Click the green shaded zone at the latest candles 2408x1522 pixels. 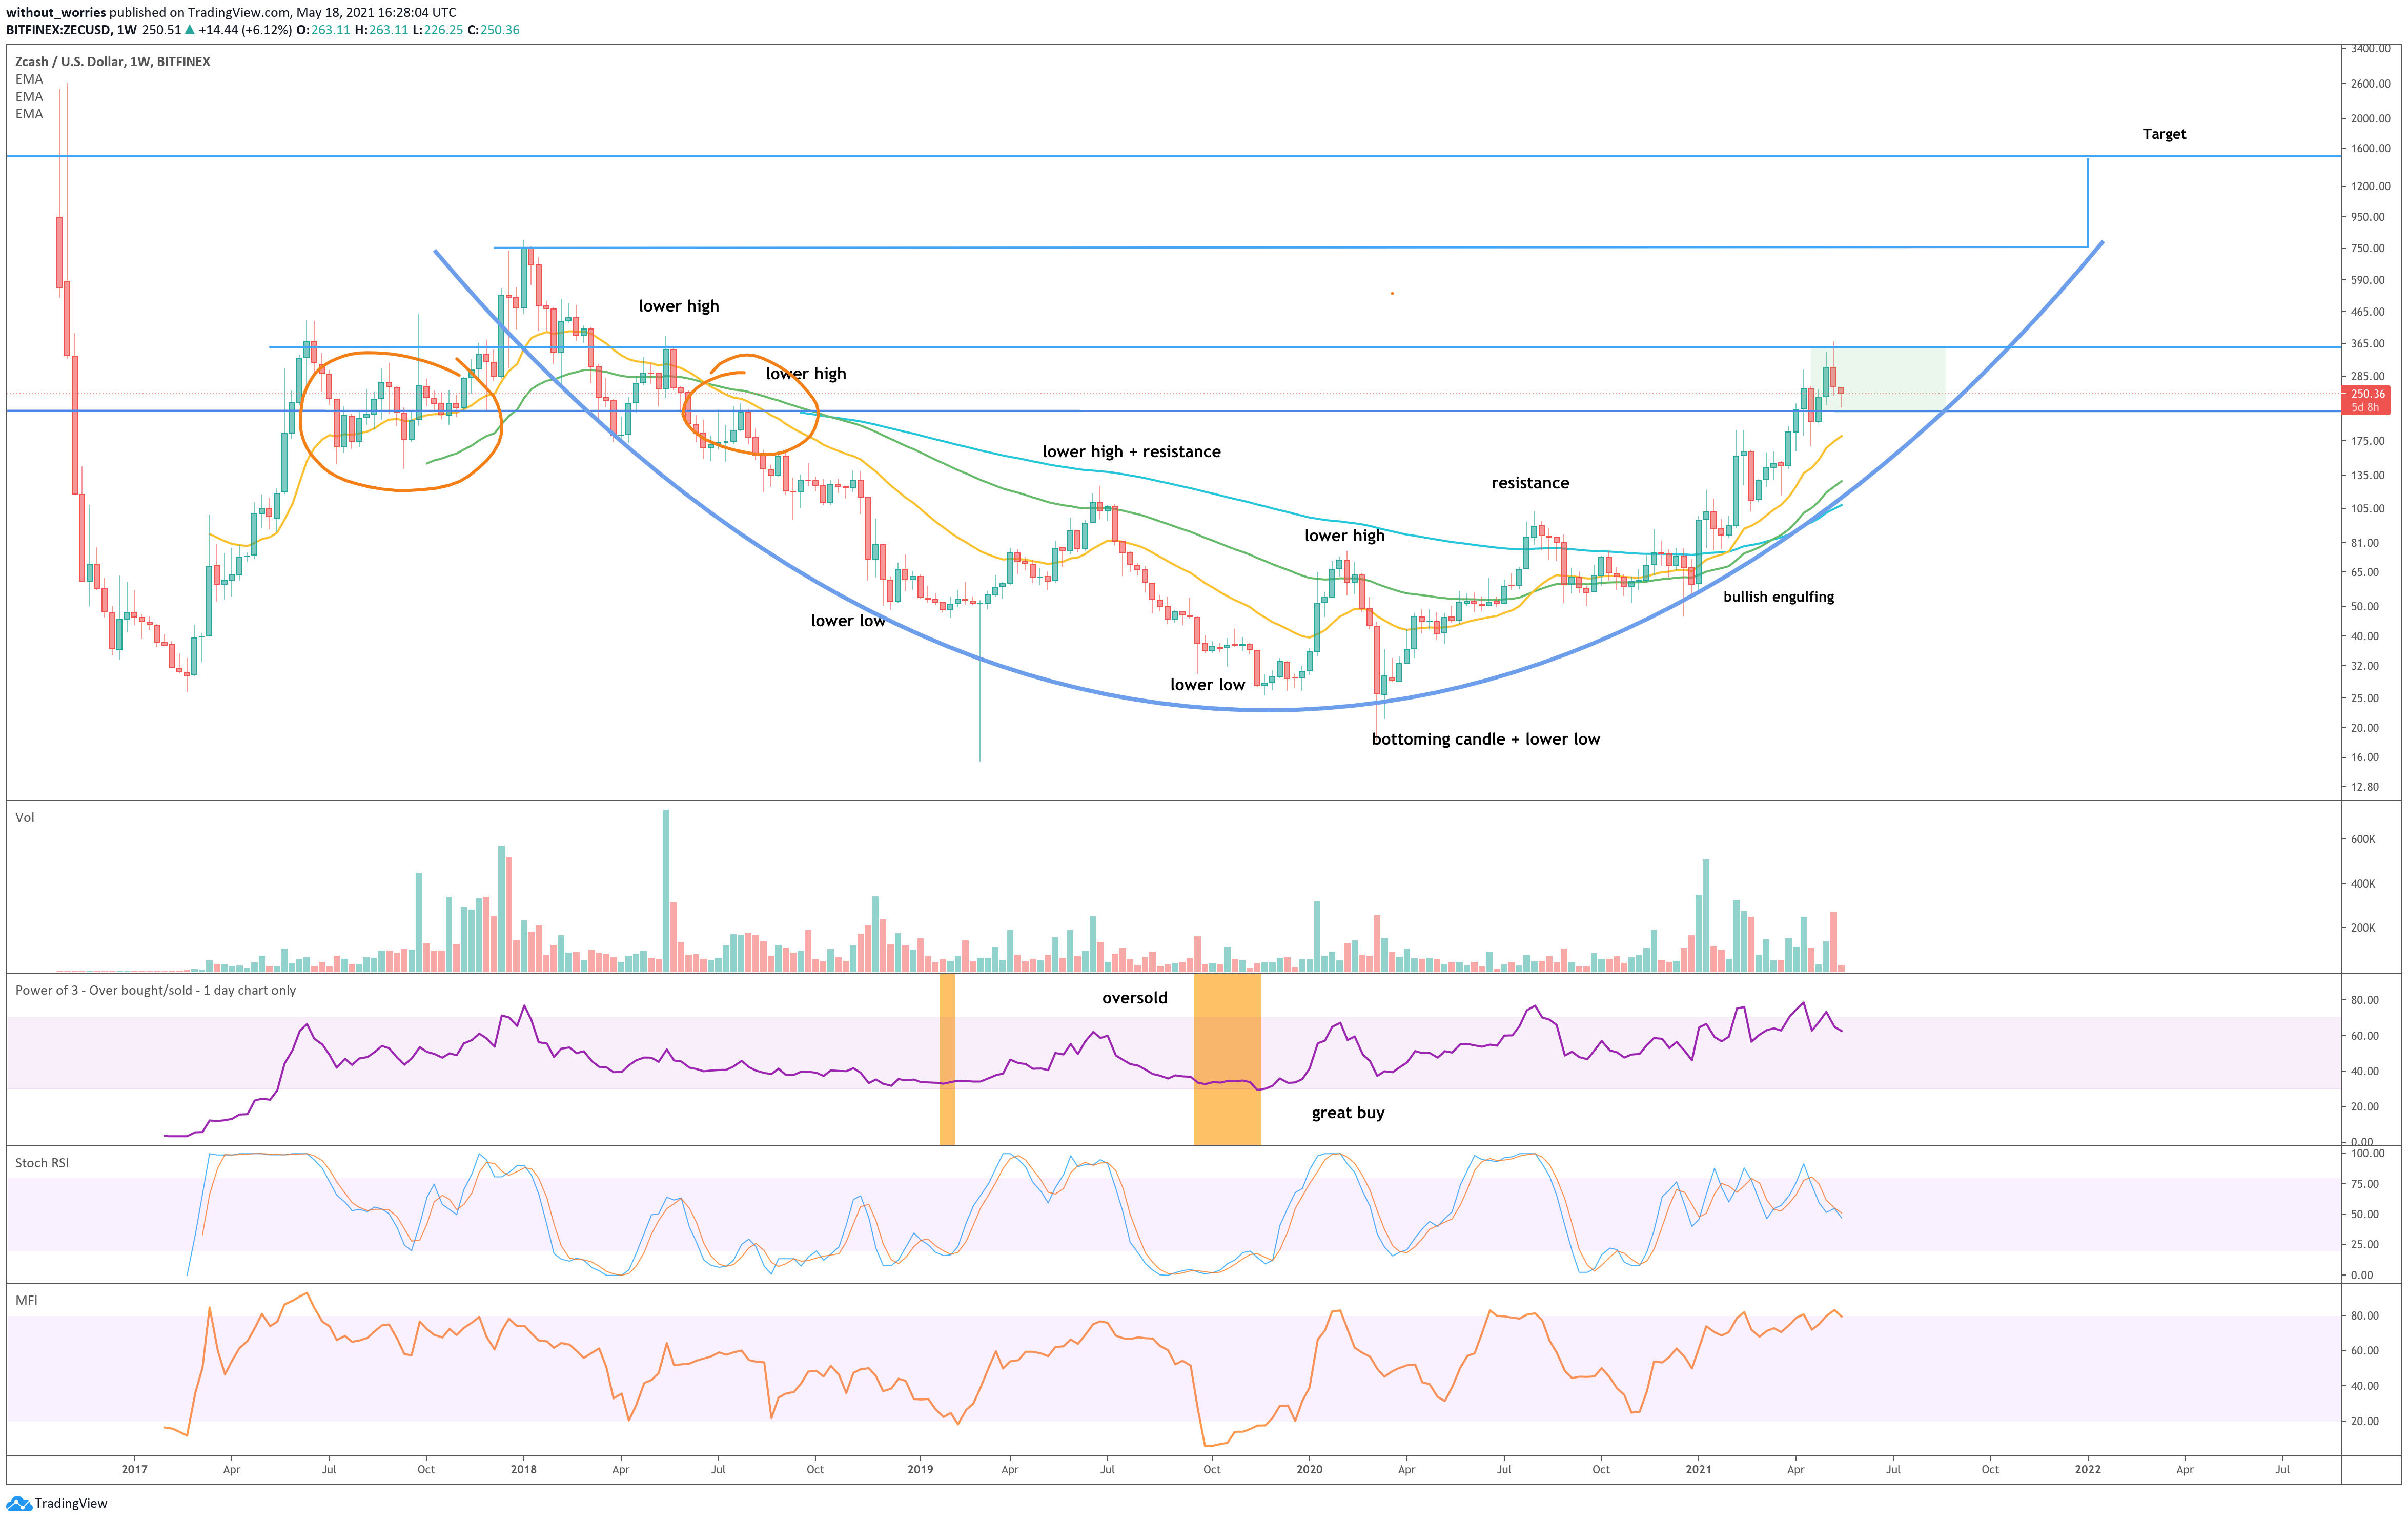(1878, 379)
